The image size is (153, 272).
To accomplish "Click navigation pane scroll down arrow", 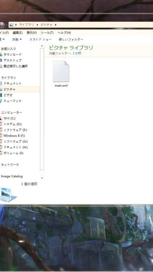I will pyautogui.click(x=42, y=178).
